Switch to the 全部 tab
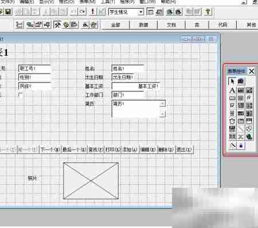This screenshot has width=258, height=228. click(x=115, y=25)
